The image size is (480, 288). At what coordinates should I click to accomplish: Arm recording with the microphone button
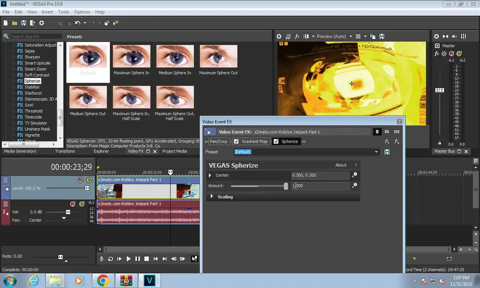click(101, 259)
